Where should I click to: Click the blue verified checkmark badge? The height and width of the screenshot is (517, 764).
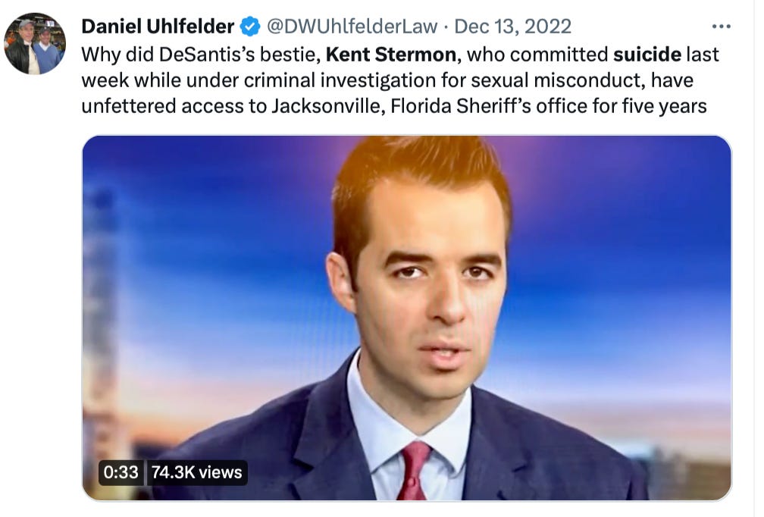[250, 27]
